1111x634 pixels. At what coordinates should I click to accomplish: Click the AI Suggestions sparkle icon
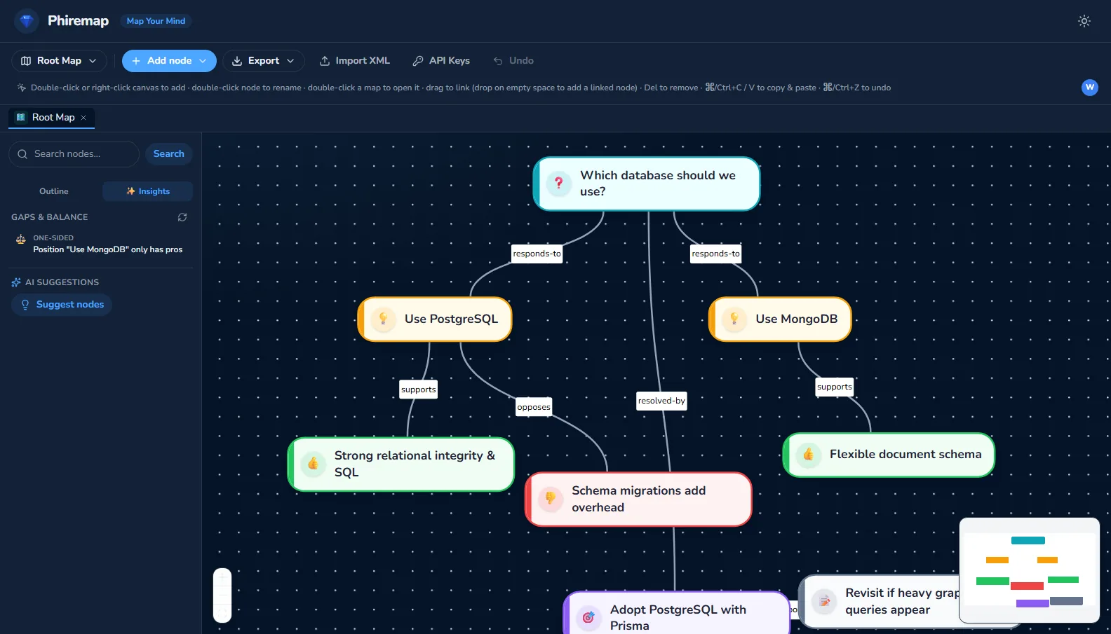pos(16,282)
